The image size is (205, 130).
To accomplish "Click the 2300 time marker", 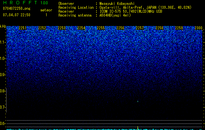I will coord(198,28).
